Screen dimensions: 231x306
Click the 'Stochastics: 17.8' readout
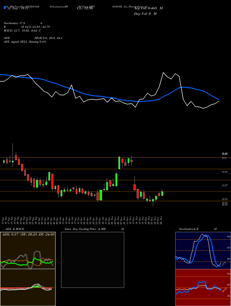tap(14, 23)
